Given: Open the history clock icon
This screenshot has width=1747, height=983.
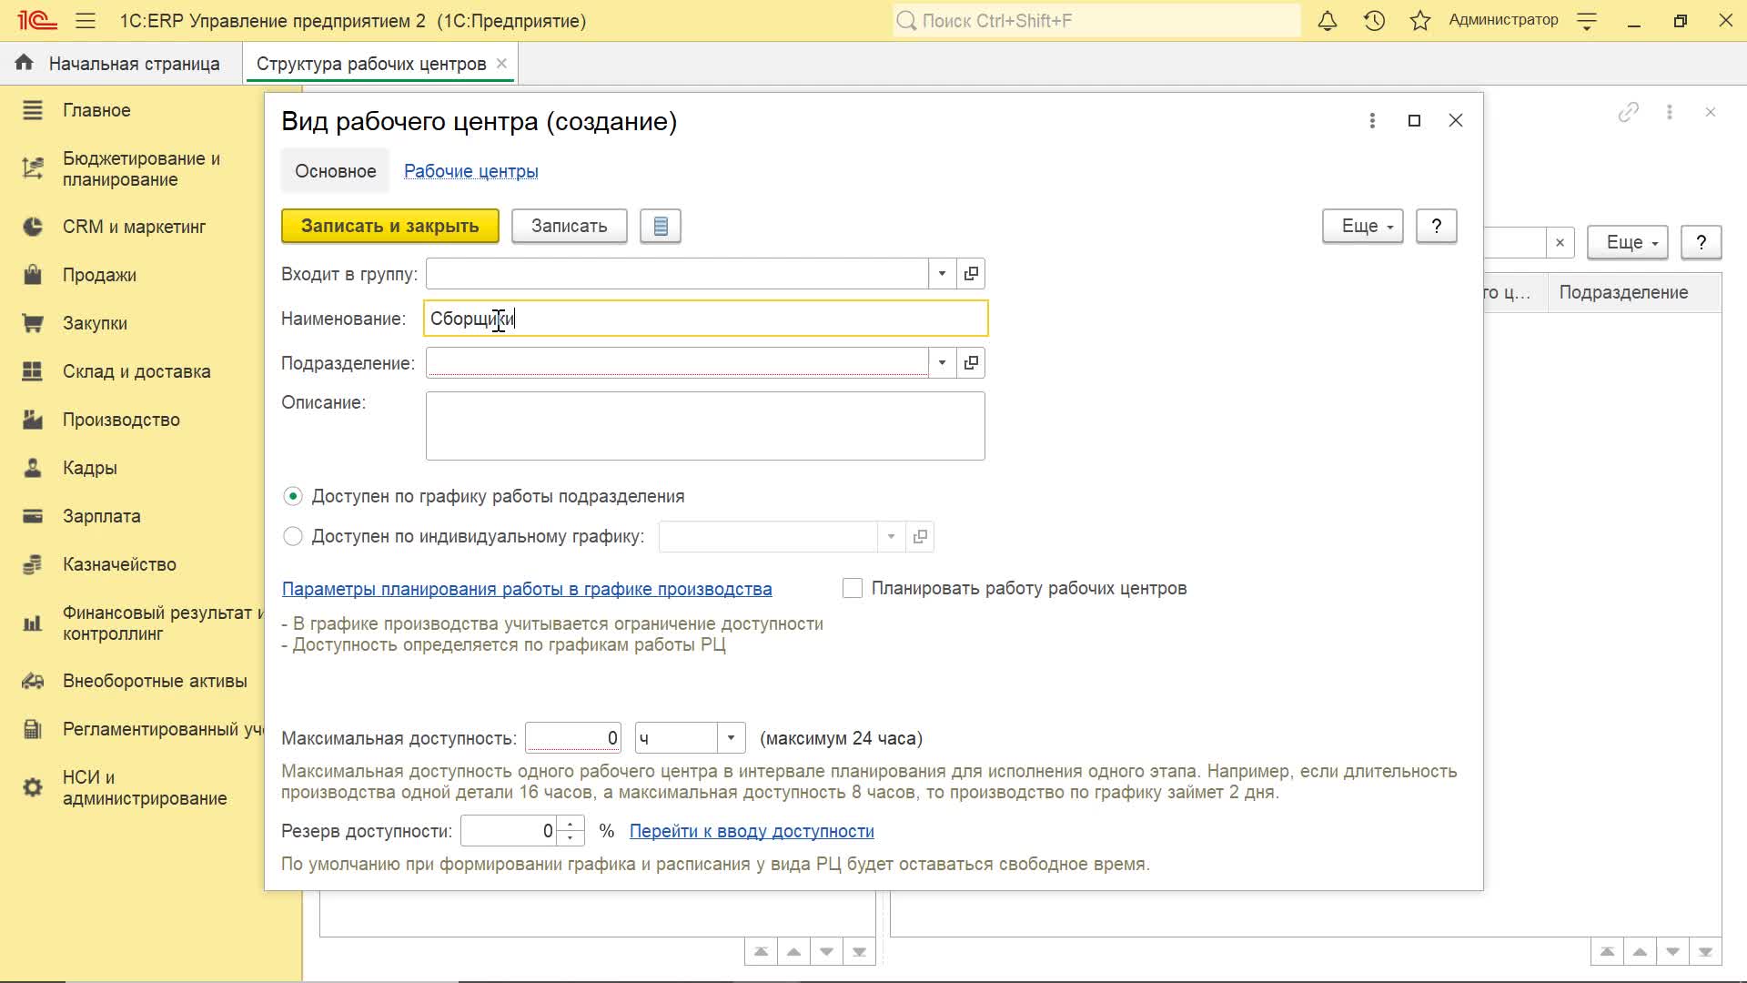Looking at the screenshot, I should [x=1374, y=20].
